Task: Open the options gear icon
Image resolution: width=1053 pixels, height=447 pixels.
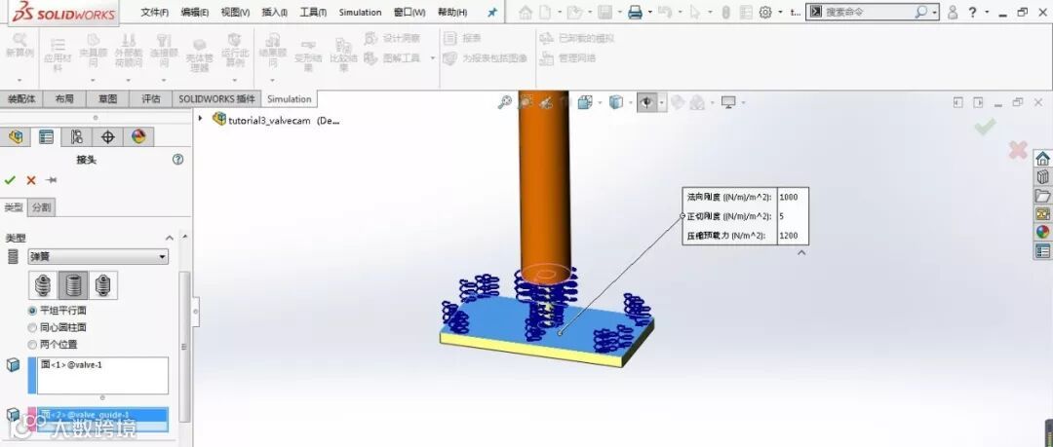Action: click(x=765, y=12)
